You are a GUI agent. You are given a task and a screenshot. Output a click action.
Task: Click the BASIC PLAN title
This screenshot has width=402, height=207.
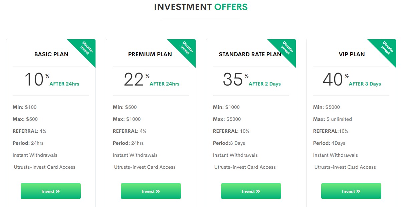click(51, 54)
